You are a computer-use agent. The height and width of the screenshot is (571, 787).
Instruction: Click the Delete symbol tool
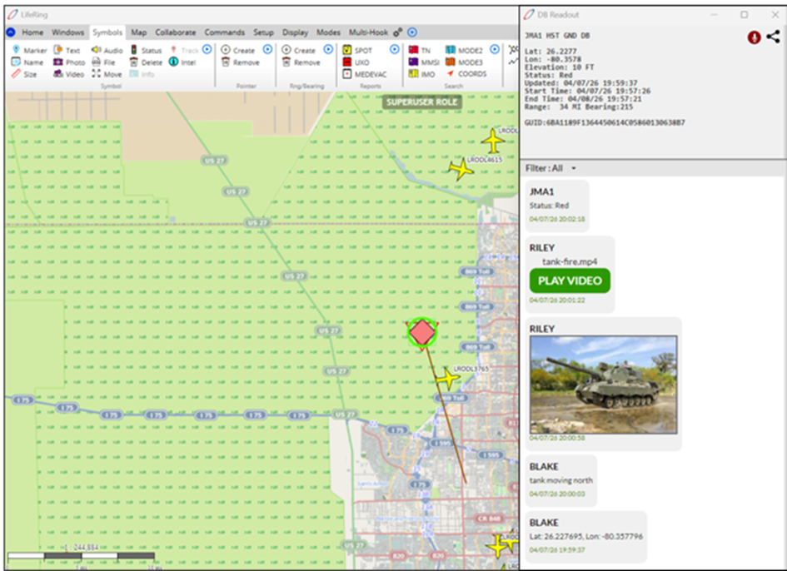[x=145, y=62]
